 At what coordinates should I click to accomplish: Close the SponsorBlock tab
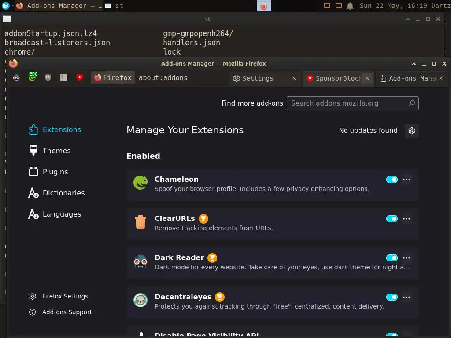367,78
